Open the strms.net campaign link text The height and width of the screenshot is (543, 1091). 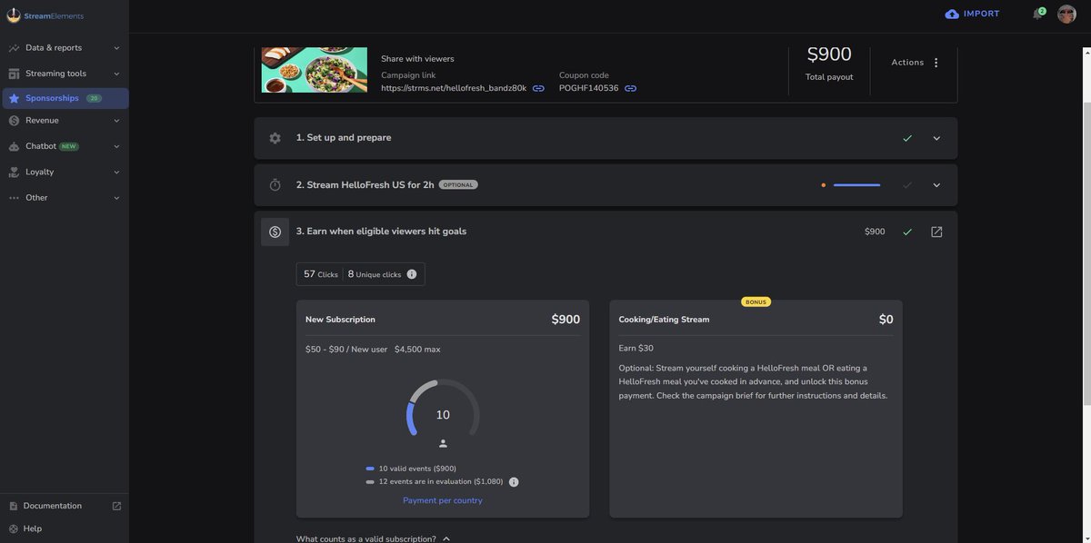tap(454, 88)
